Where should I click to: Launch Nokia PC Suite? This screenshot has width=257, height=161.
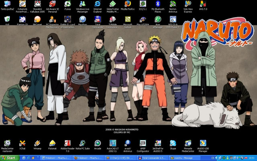click(x=83, y=145)
